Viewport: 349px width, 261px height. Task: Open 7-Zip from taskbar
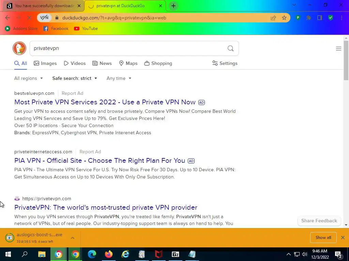click(x=176, y=254)
